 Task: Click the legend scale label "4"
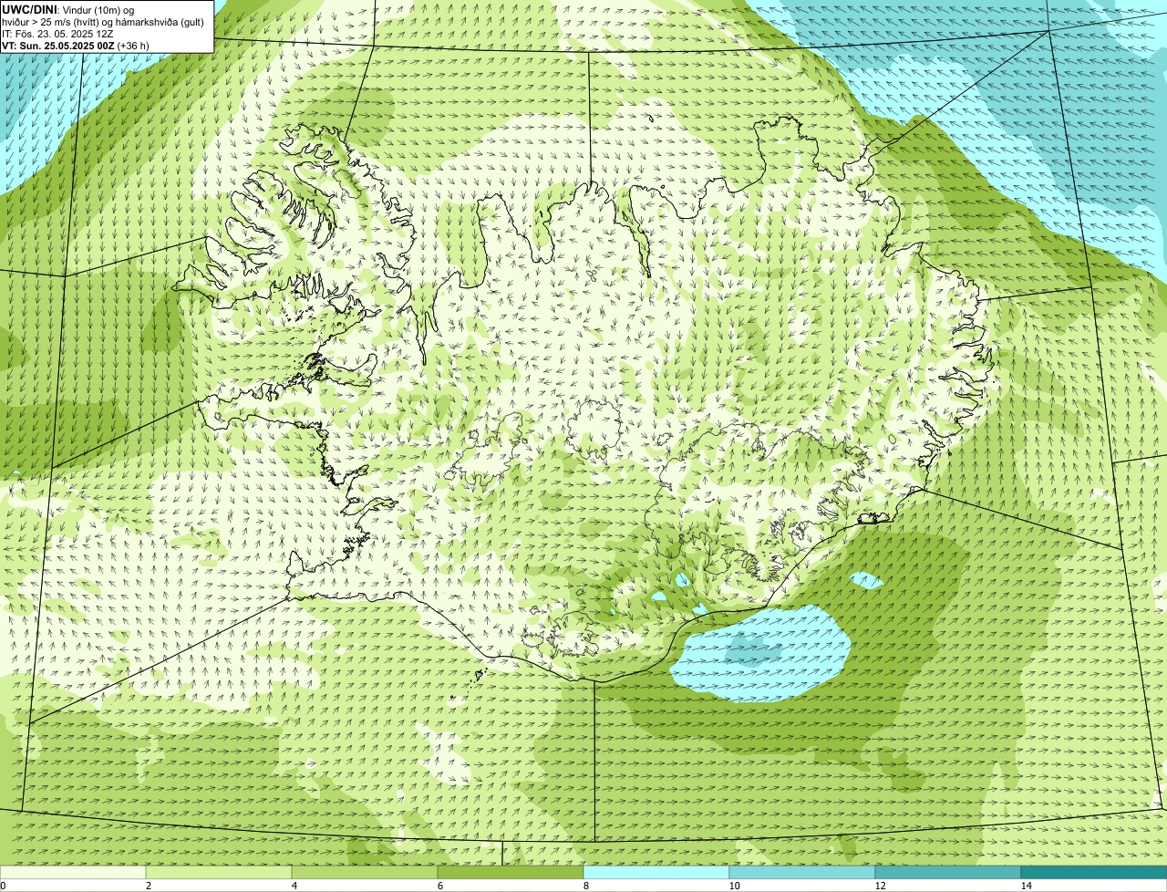tap(294, 886)
